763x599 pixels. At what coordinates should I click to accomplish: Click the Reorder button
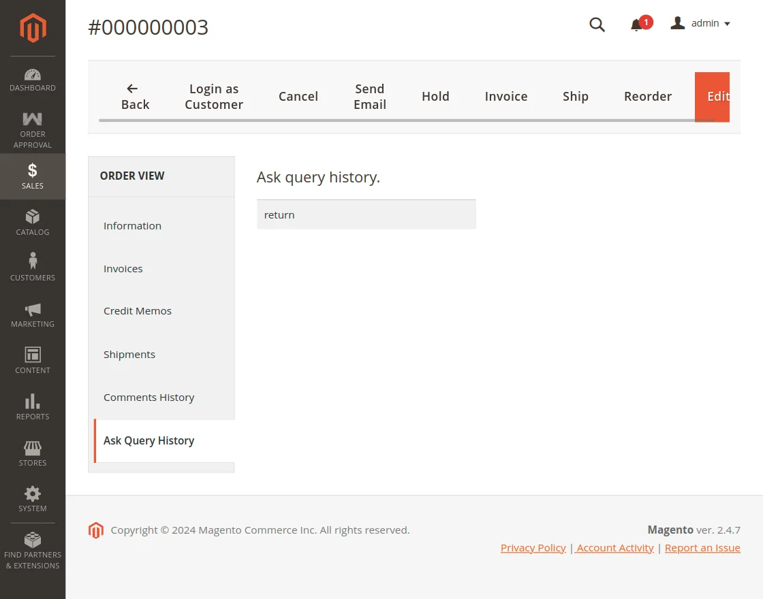[x=647, y=96]
